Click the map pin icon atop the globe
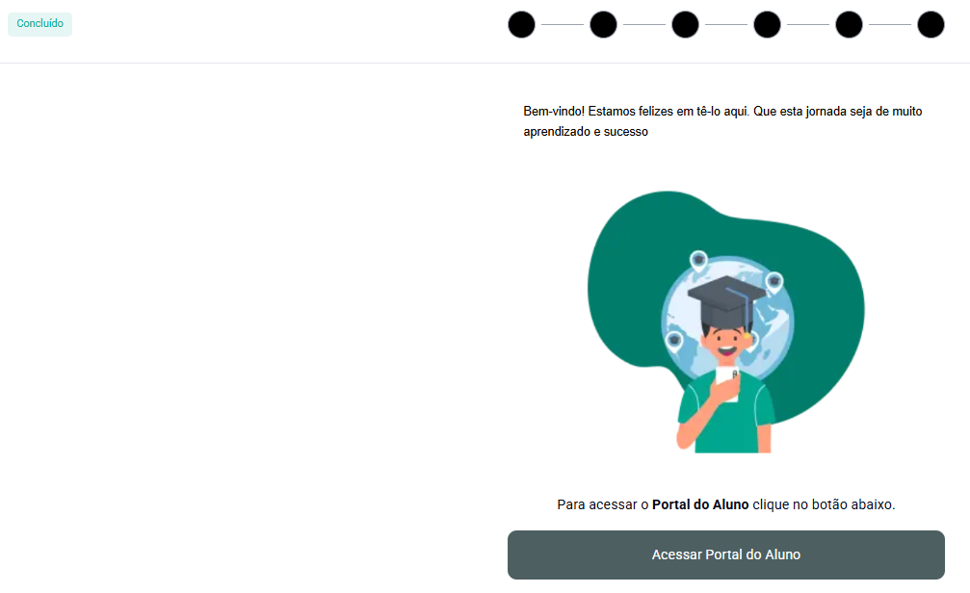 (698, 261)
